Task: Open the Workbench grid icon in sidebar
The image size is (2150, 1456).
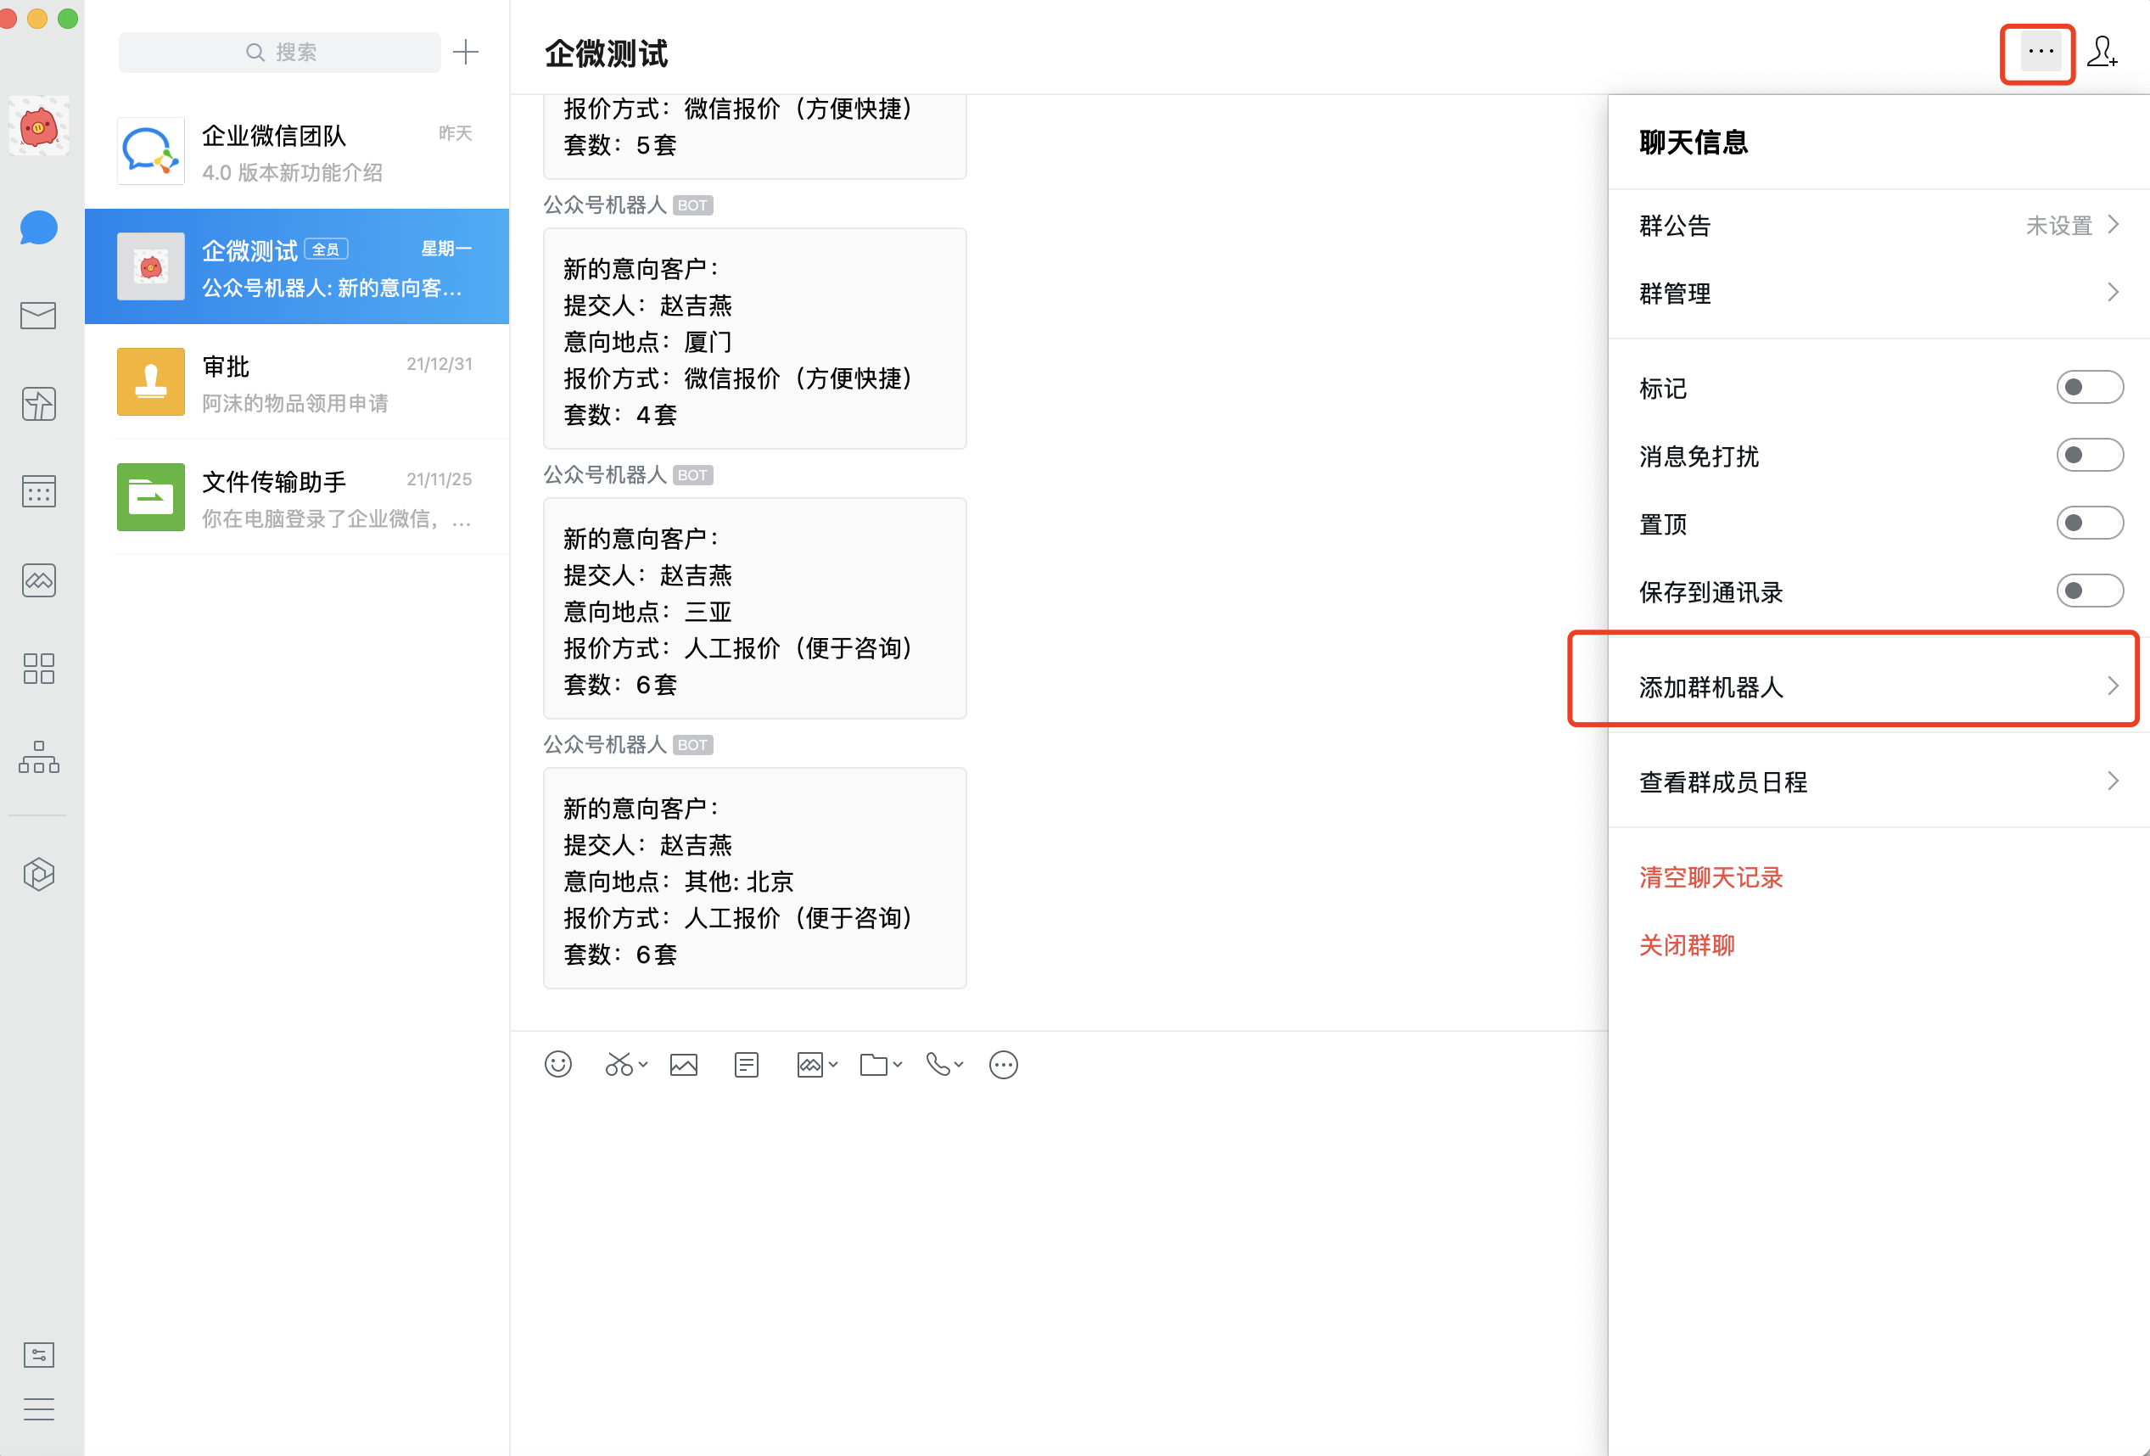Action: [39, 668]
